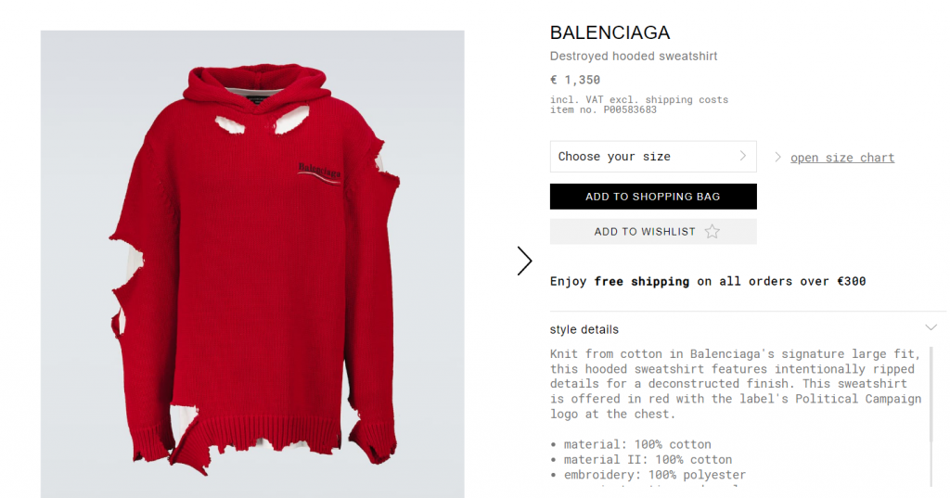Open the size chart link
The height and width of the screenshot is (498, 950).
tap(842, 158)
